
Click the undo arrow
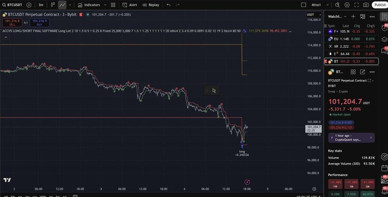(168, 5)
